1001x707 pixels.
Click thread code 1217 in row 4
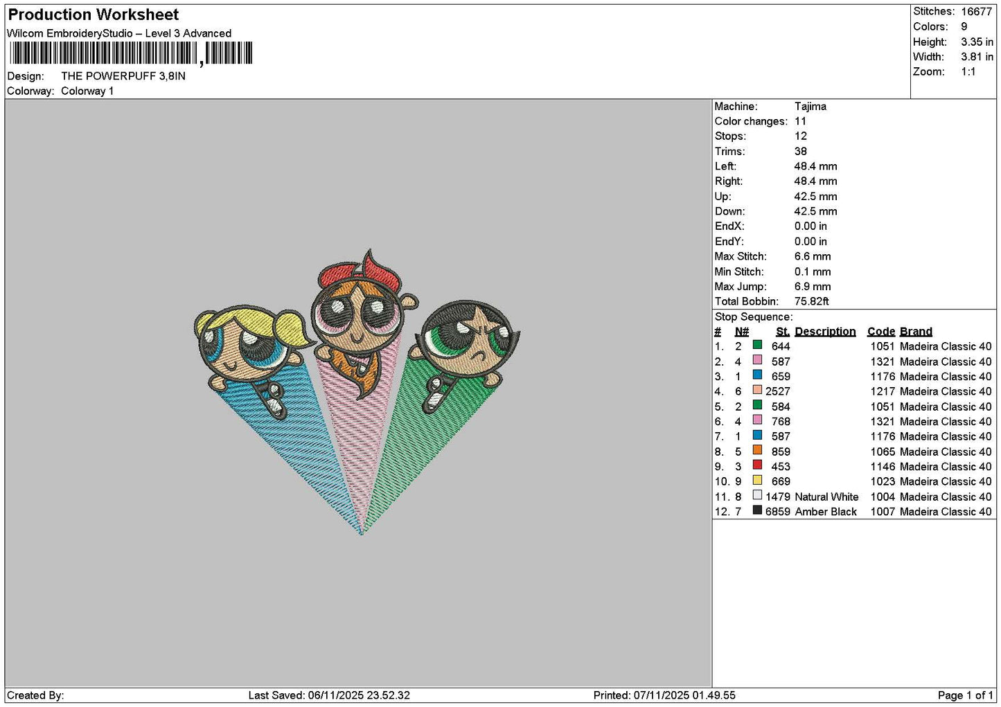coord(883,391)
